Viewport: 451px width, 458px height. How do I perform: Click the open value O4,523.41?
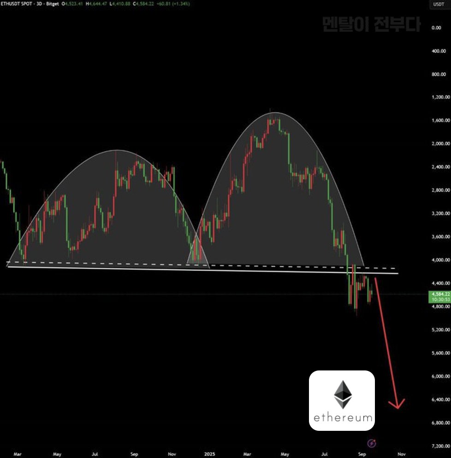point(72,4)
